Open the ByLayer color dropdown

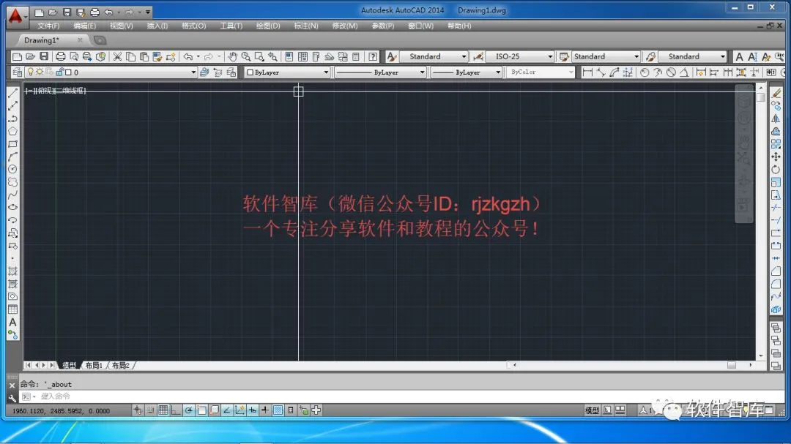(x=326, y=72)
